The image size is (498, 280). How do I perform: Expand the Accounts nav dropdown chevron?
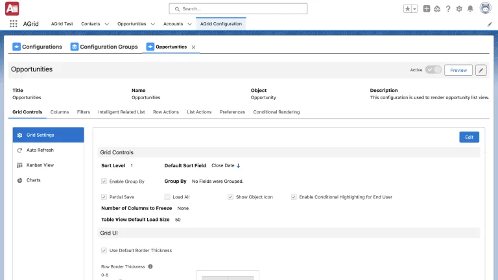189,24
